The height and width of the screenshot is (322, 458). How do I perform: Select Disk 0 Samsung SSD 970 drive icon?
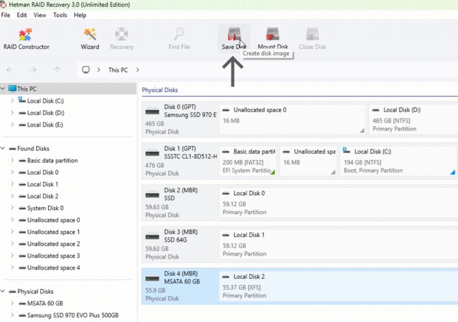pos(152,112)
